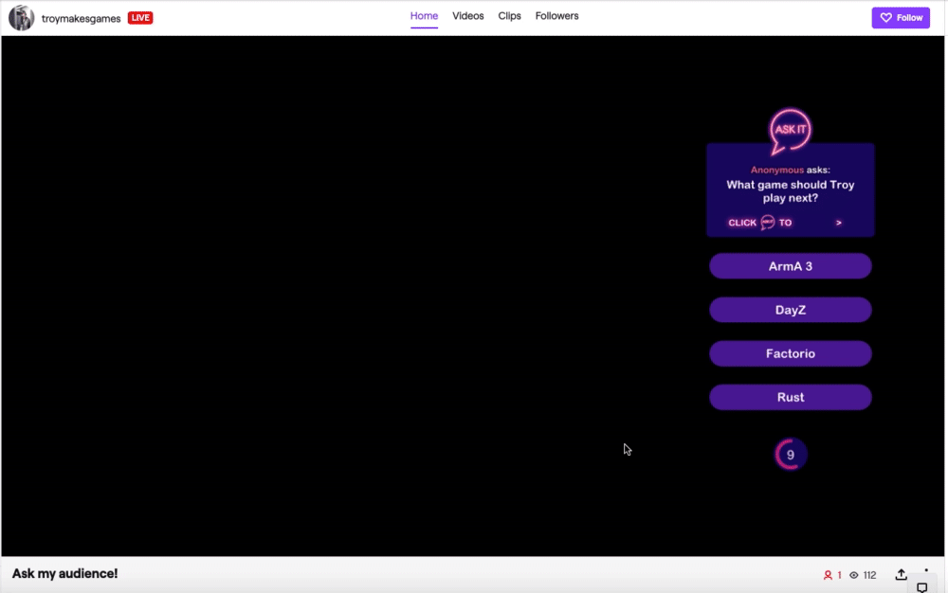Switch to the Clips tab
Screen dimensions: 948x593
point(510,16)
